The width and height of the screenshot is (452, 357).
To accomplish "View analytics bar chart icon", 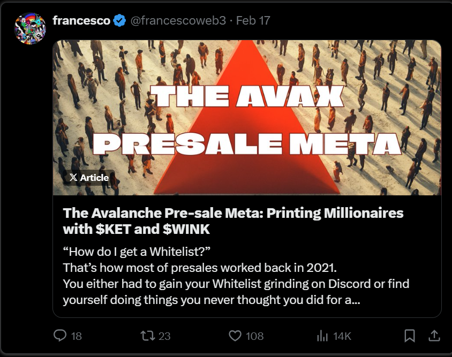I will [x=322, y=336].
